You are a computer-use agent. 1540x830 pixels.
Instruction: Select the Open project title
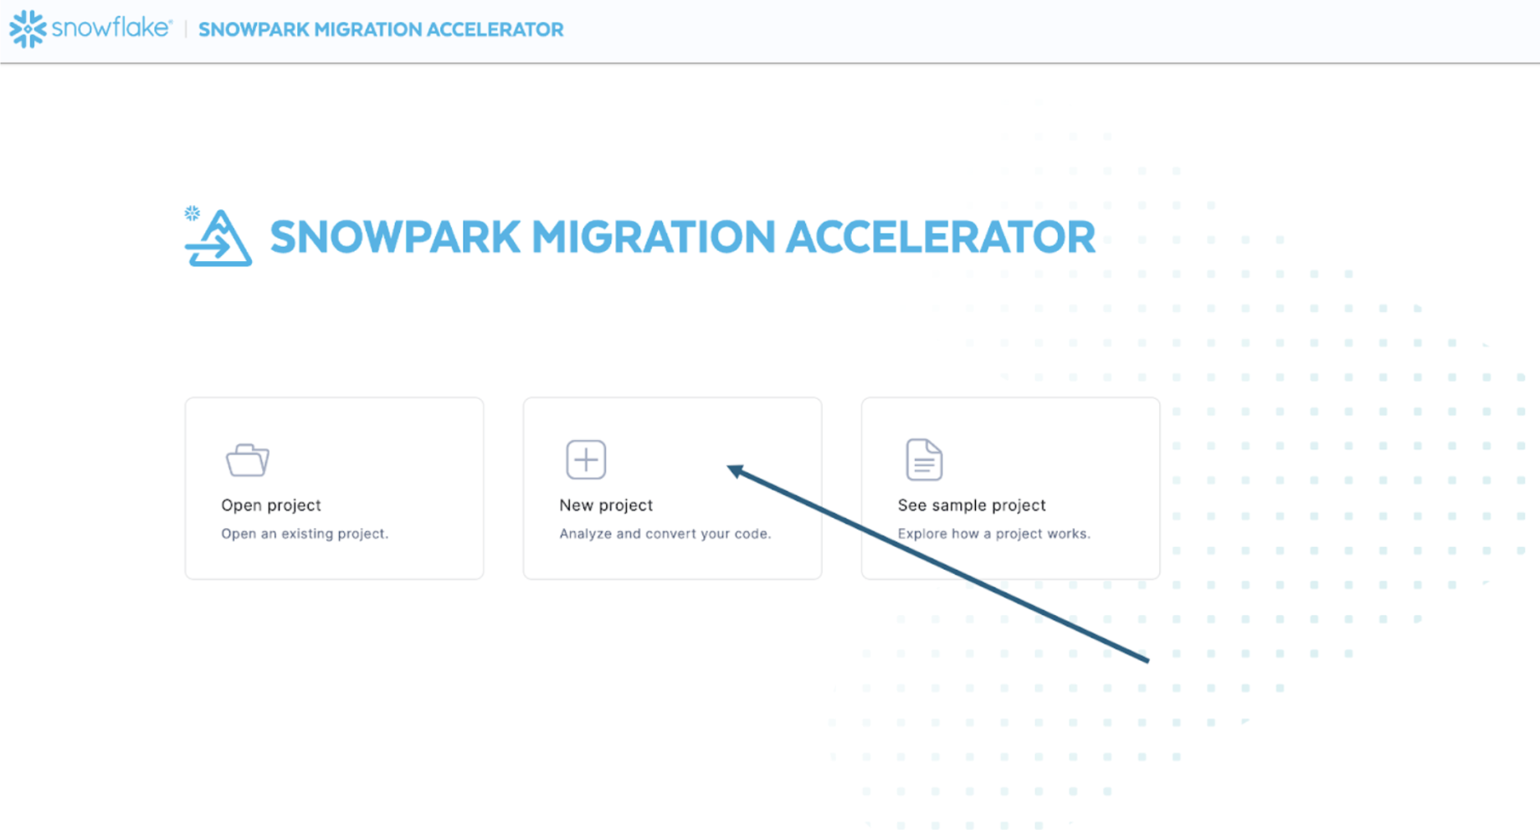tap(270, 505)
